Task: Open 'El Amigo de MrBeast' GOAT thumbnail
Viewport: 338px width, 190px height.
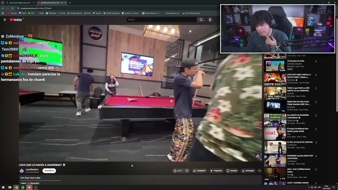Action: [275, 134]
